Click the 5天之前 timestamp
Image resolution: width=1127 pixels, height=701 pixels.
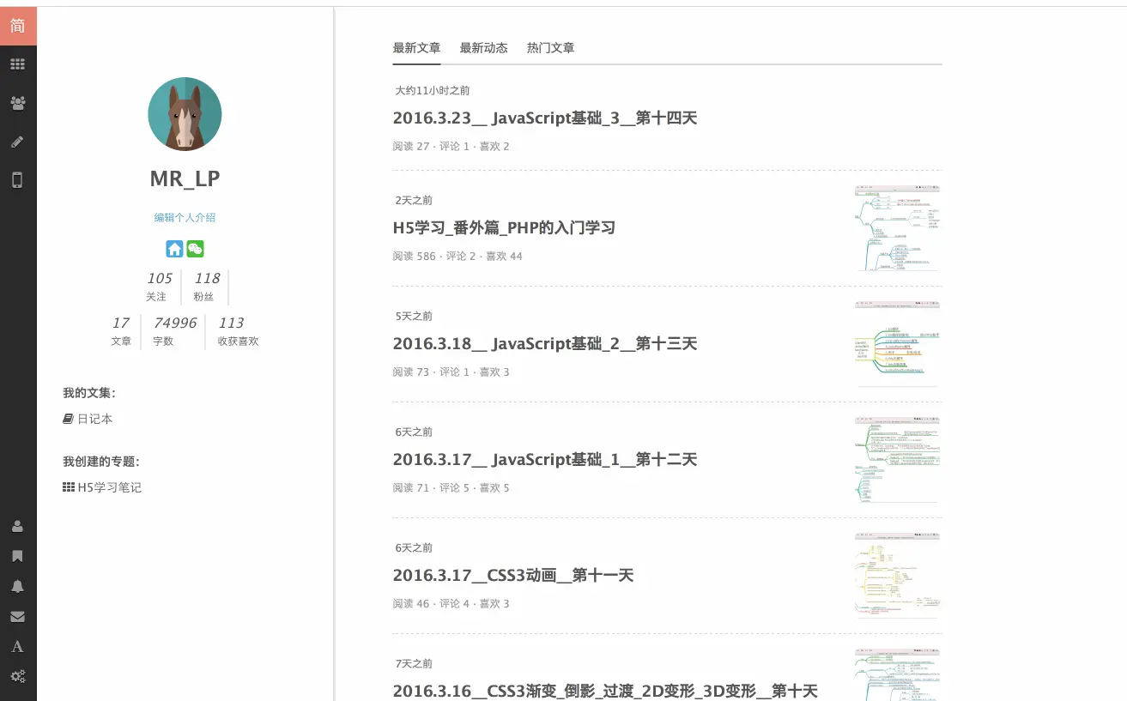click(x=414, y=317)
